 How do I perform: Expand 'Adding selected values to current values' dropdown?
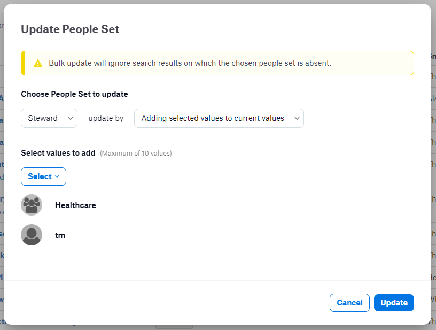point(219,118)
